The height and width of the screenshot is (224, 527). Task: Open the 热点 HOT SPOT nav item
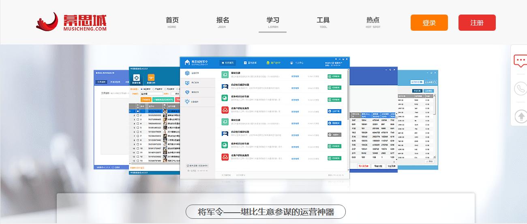click(373, 22)
